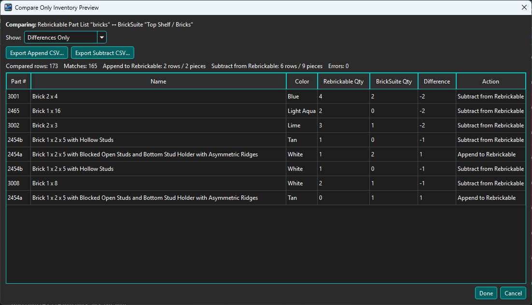Click the Comparing description line

coord(99,25)
